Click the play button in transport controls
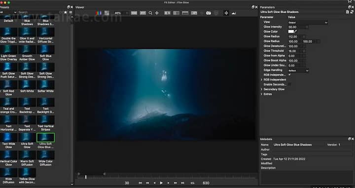The width and height of the screenshot is (355, 188). pos(161,183)
